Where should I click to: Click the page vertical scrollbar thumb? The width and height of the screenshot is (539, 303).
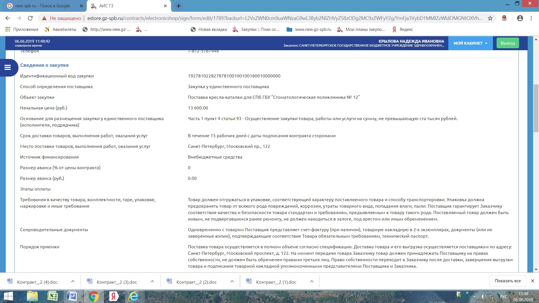536,108
